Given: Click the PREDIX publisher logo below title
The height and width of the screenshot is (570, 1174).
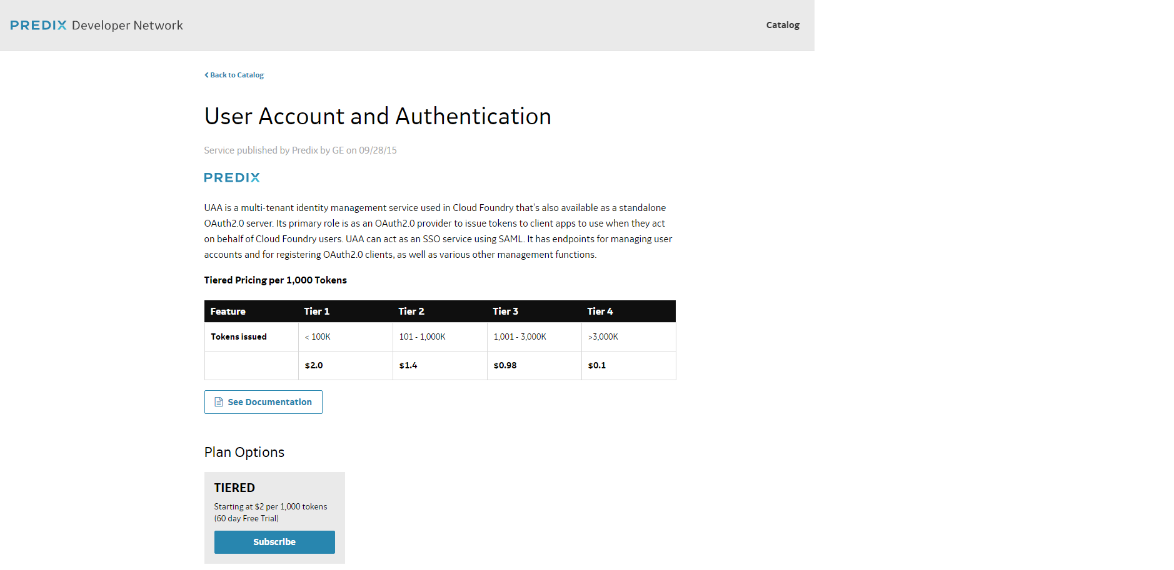Looking at the screenshot, I should [232, 177].
